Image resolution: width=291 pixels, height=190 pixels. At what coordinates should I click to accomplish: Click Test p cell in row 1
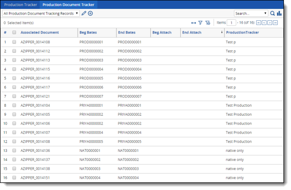[231, 42]
